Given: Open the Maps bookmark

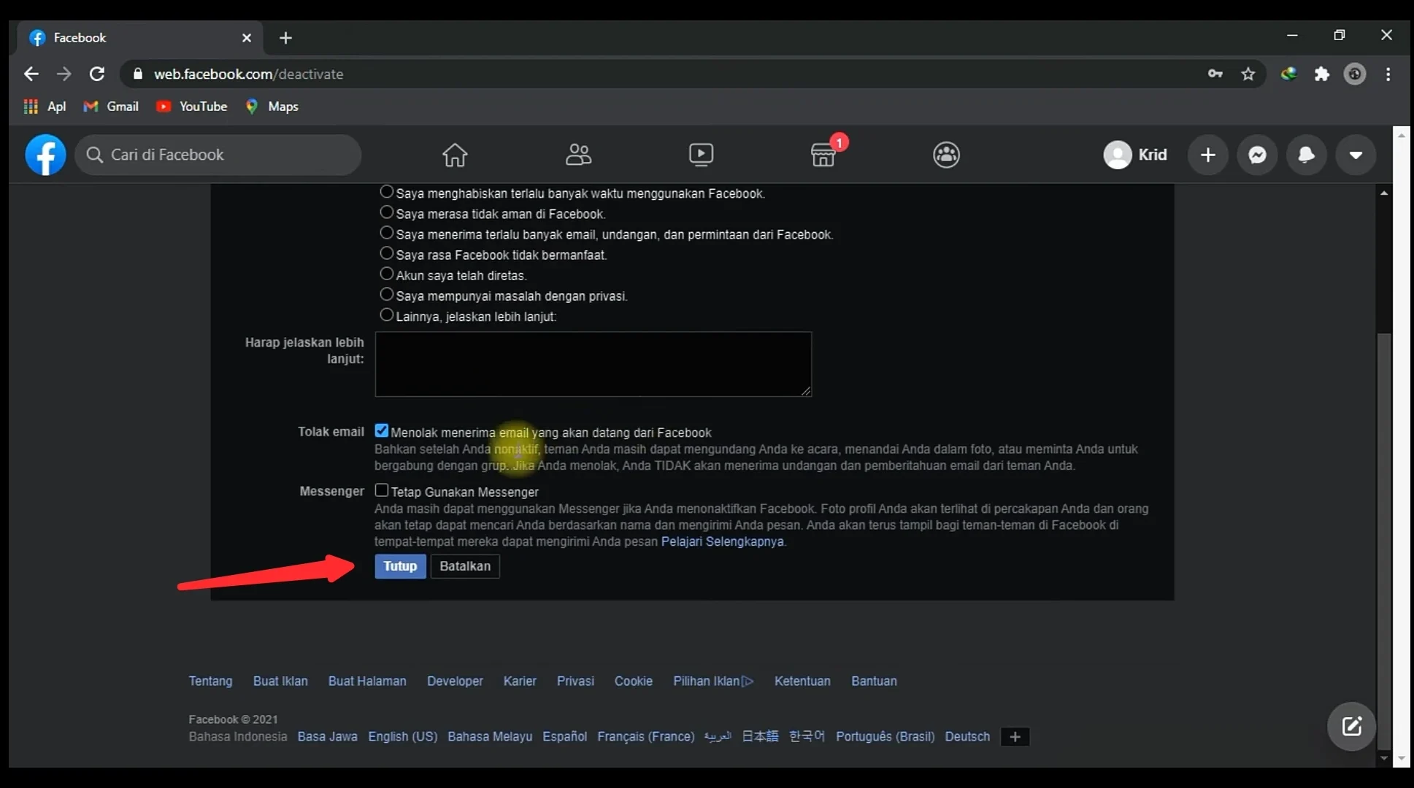Looking at the screenshot, I should click(272, 107).
